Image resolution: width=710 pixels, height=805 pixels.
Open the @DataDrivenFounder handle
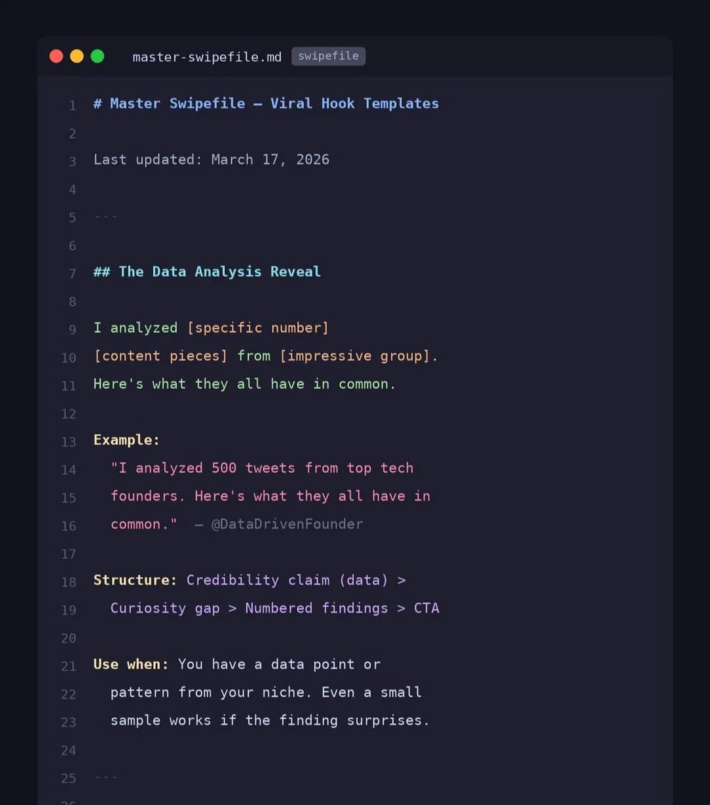point(287,524)
